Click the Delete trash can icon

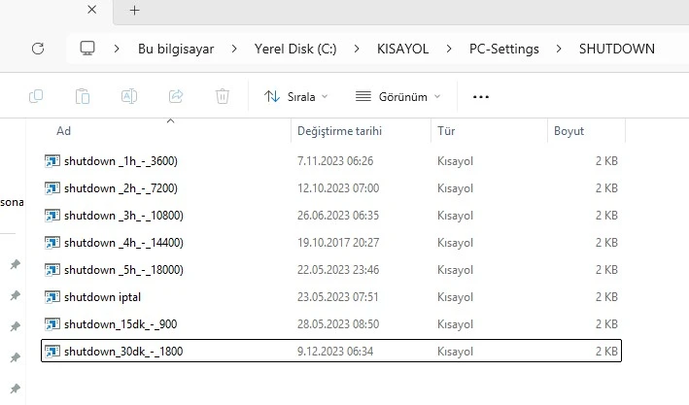tap(223, 96)
